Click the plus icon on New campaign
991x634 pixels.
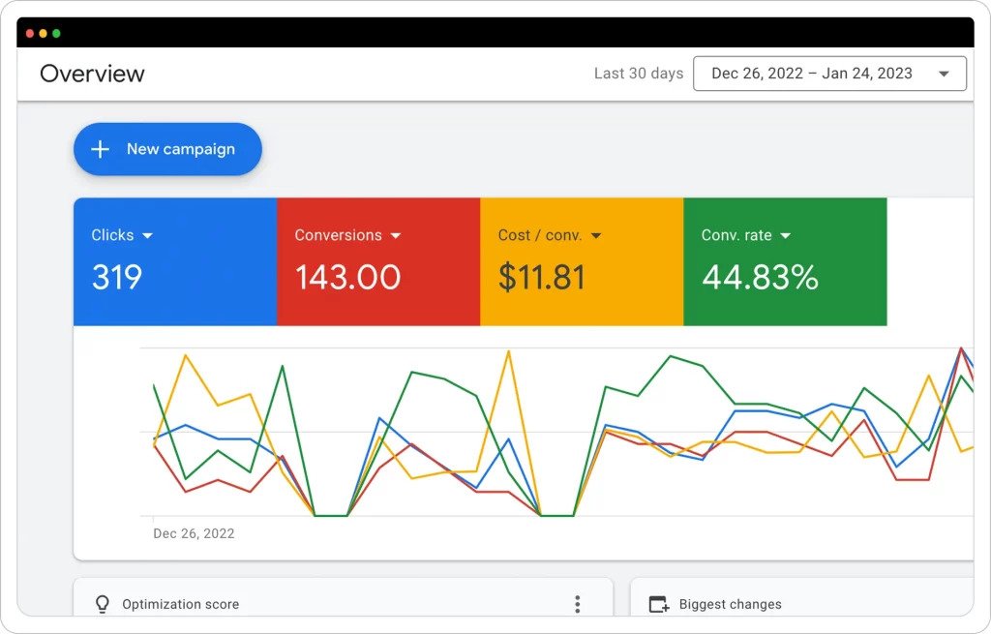pyautogui.click(x=100, y=149)
